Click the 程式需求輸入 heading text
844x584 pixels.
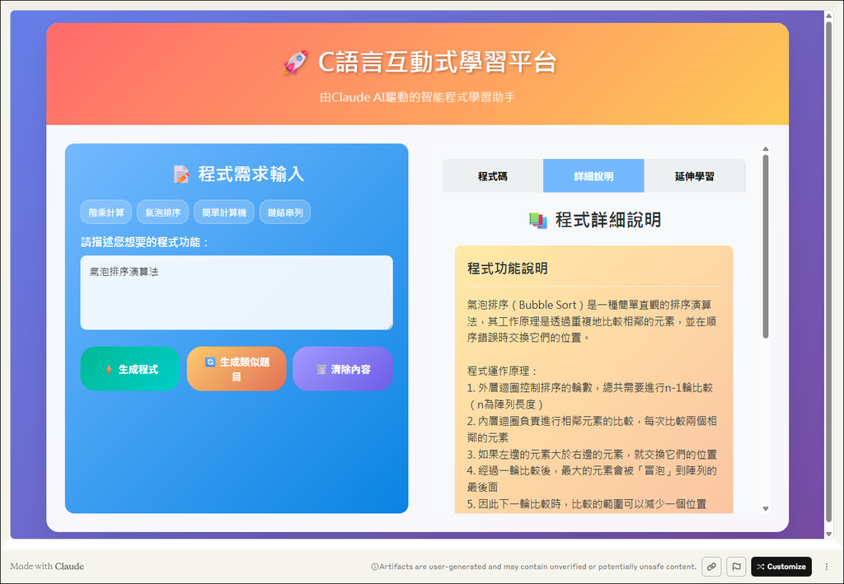(251, 175)
